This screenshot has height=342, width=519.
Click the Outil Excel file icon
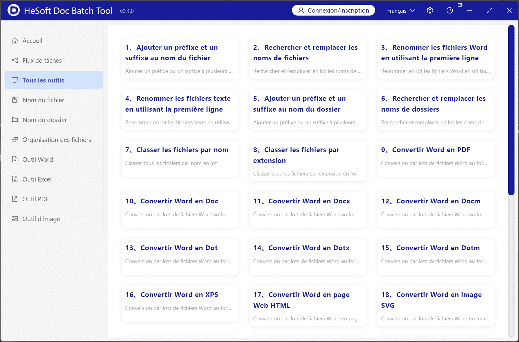pyautogui.click(x=15, y=179)
